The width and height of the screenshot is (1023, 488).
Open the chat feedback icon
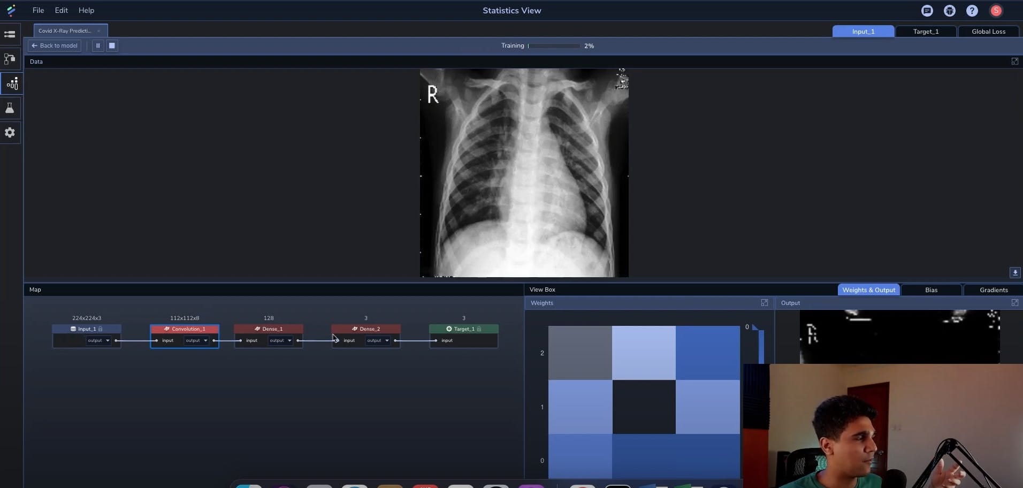coord(927,11)
